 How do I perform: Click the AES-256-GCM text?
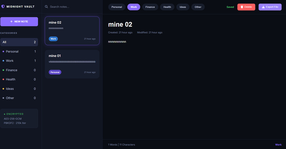[12, 119]
